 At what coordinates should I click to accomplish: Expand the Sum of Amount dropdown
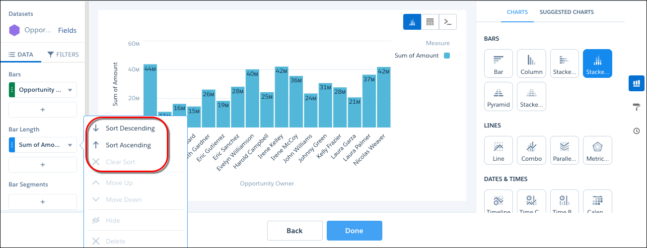point(70,145)
